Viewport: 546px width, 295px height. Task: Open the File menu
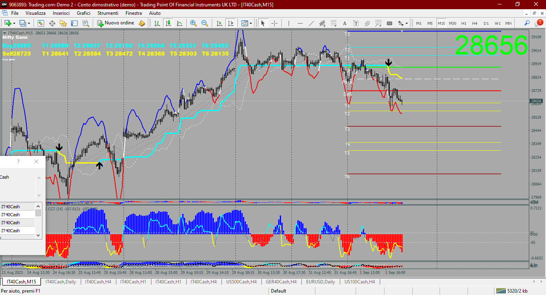[15, 13]
